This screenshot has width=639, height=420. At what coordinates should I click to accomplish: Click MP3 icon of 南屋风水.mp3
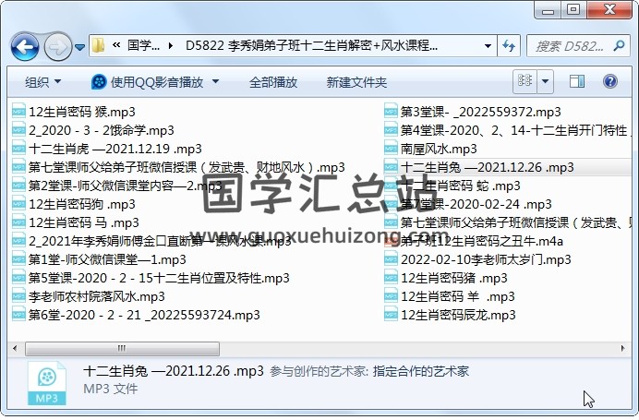[x=391, y=149]
